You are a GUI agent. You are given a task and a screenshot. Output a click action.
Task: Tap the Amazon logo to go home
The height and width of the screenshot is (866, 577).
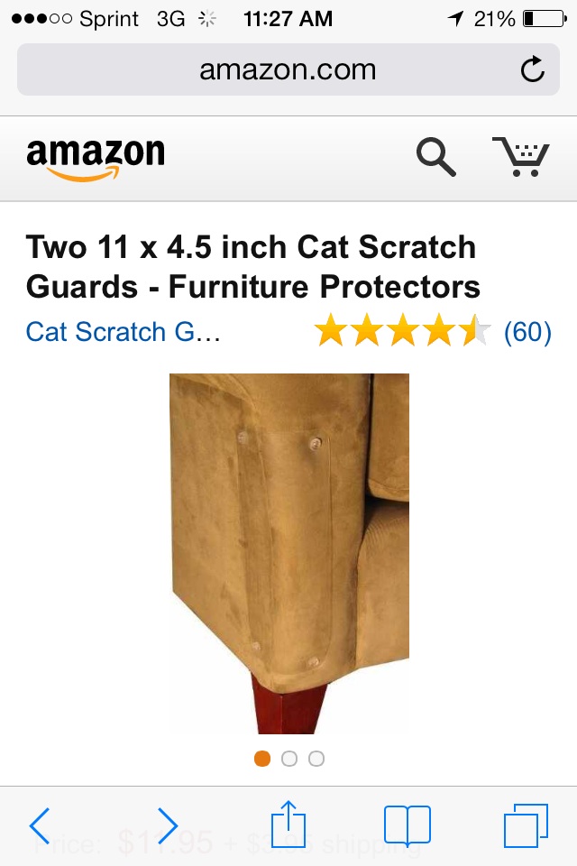[x=96, y=159]
